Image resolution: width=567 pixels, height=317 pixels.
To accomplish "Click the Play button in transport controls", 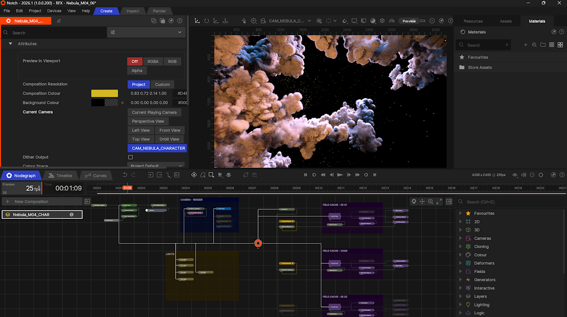I will click(x=340, y=175).
